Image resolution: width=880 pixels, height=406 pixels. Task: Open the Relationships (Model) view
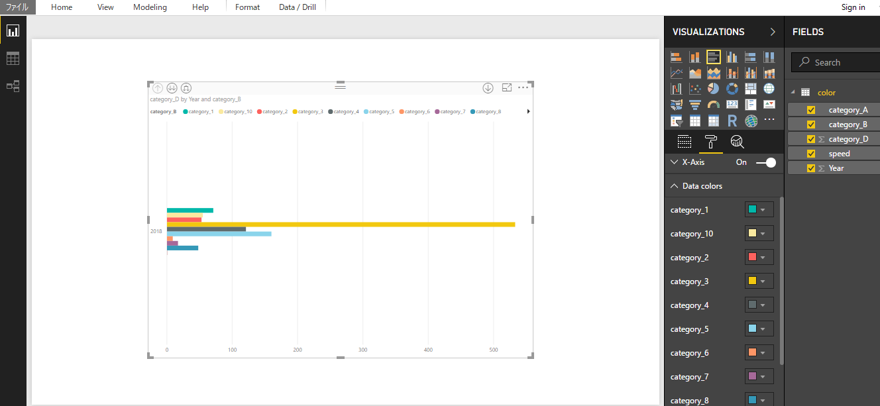click(13, 86)
